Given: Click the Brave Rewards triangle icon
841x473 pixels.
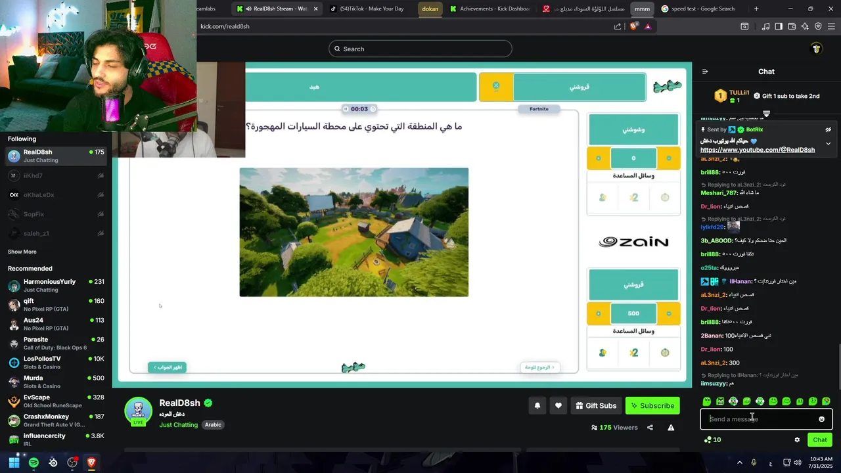Looking at the screenshot, I should (x=648, y=26).
